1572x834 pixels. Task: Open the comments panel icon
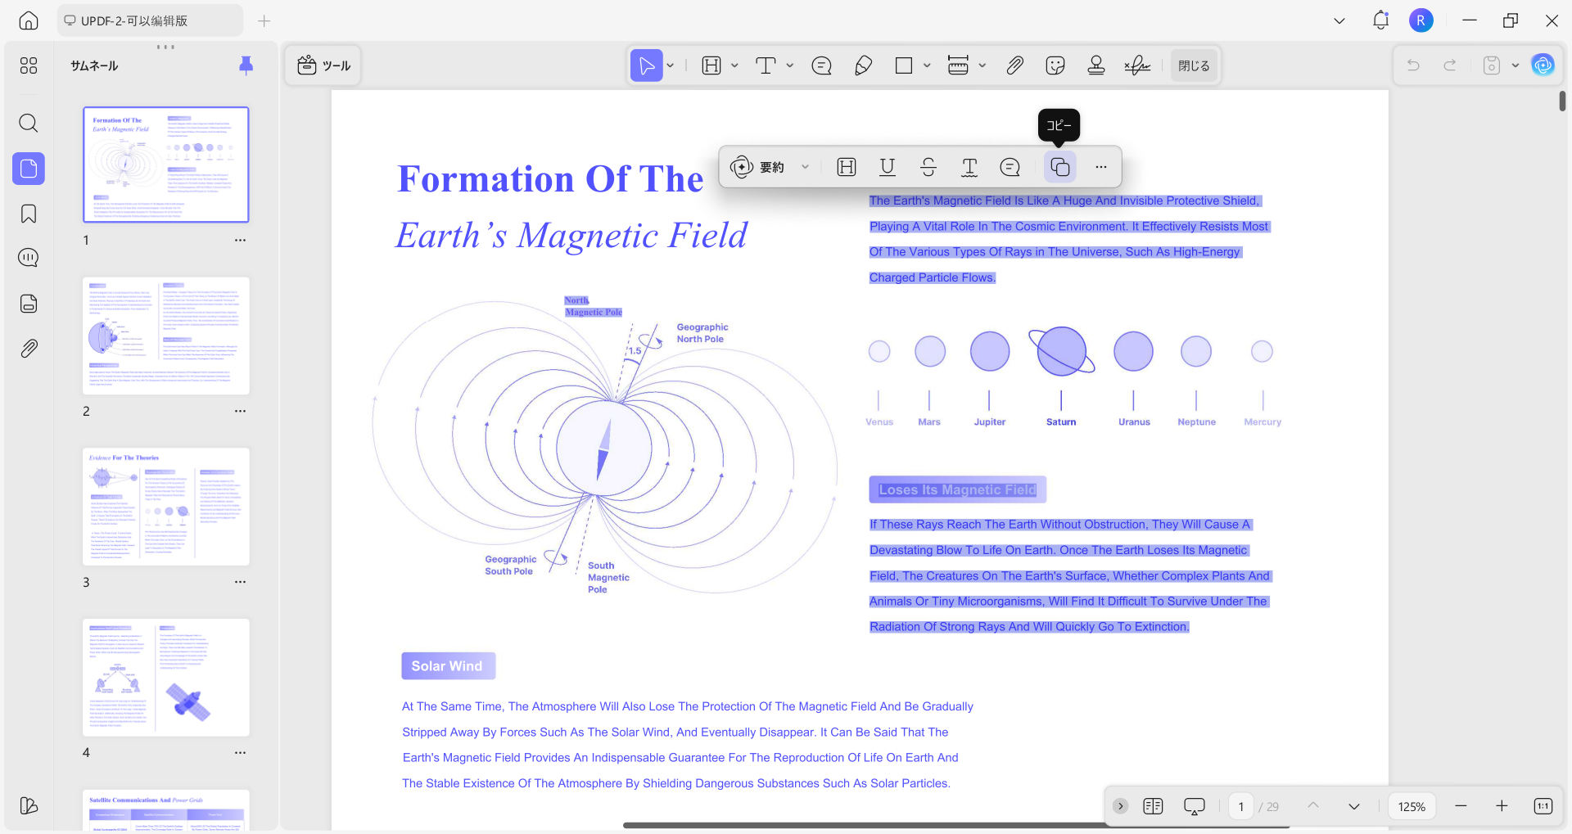29,258
